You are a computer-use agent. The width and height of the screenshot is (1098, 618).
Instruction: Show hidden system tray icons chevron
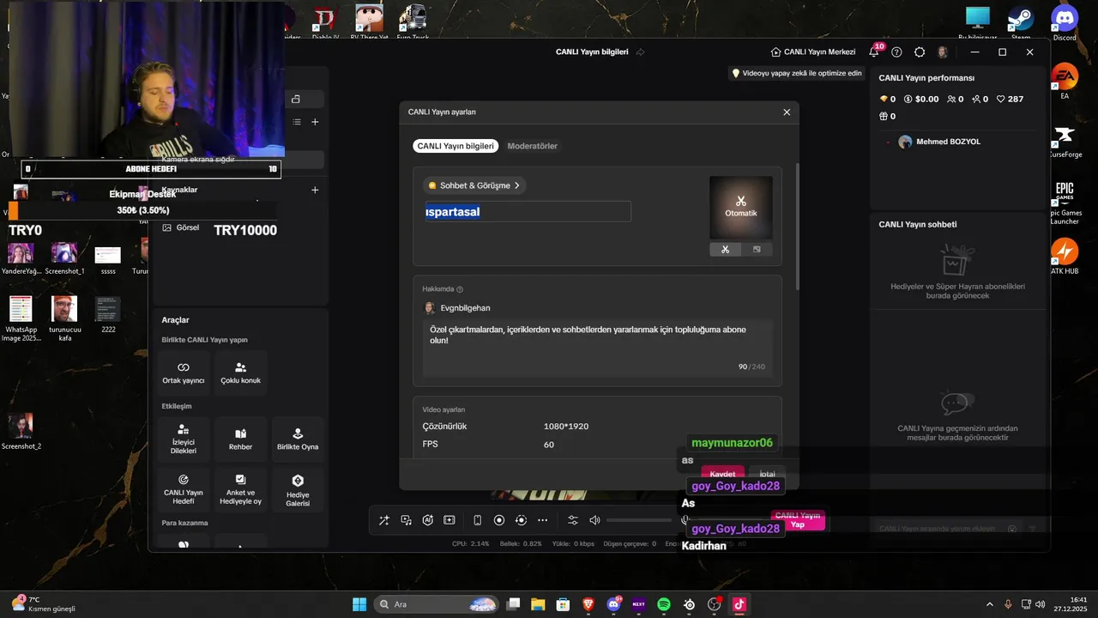click(x=989, y=604)
